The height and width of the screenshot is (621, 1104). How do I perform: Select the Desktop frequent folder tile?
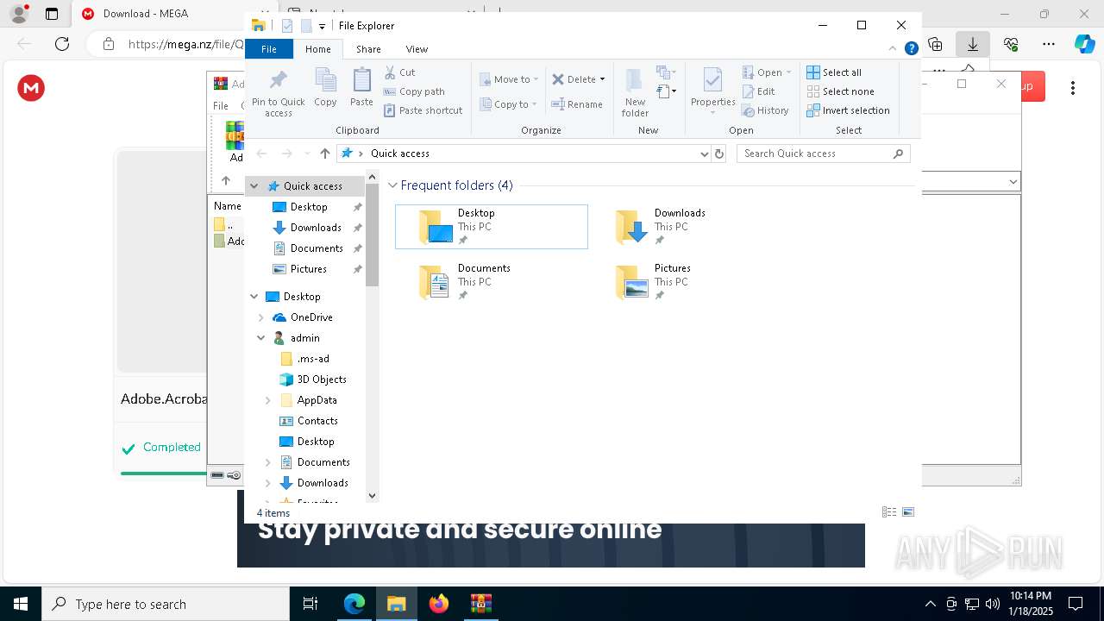click(492, 227)
